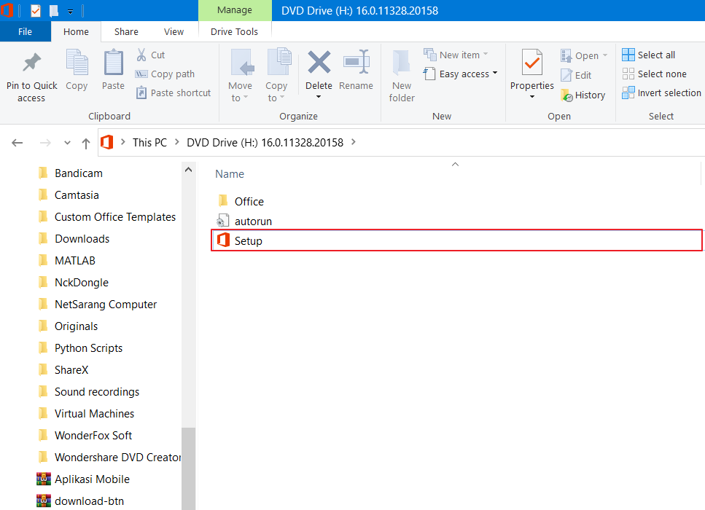Click the Pin to Quick access icon
Image resolution: width=705 pixels, height=510 pixels.
point(31,63)
